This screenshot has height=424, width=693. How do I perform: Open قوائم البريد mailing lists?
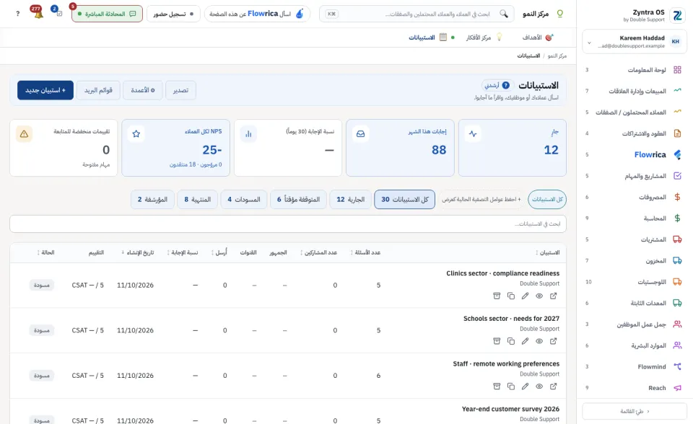tap(98, 90)
